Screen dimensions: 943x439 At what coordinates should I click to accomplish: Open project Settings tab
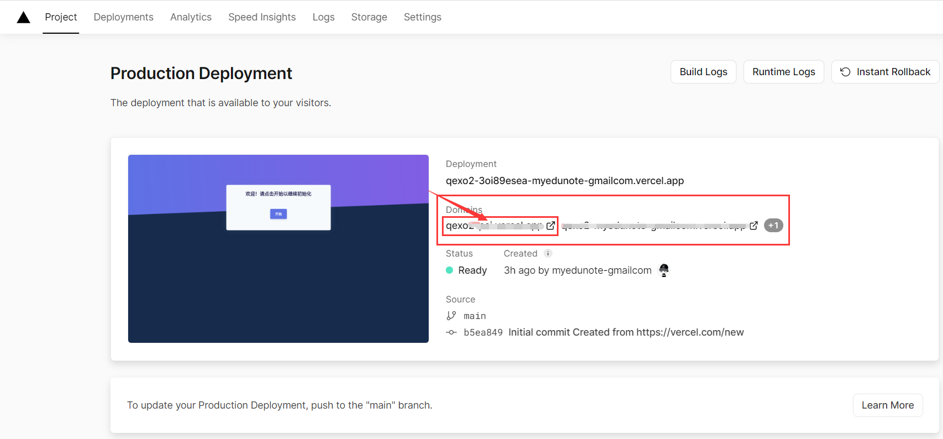pos(422,17)
